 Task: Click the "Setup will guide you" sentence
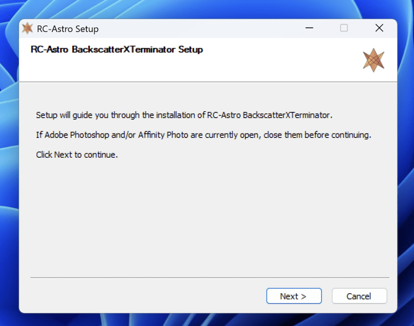[184, 115]
